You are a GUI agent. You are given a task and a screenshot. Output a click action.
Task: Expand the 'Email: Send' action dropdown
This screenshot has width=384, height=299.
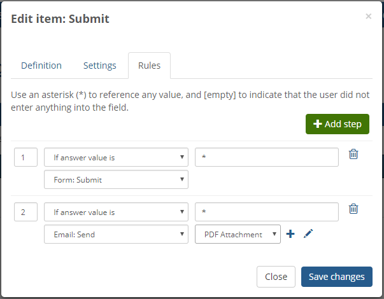click(116, 234)
